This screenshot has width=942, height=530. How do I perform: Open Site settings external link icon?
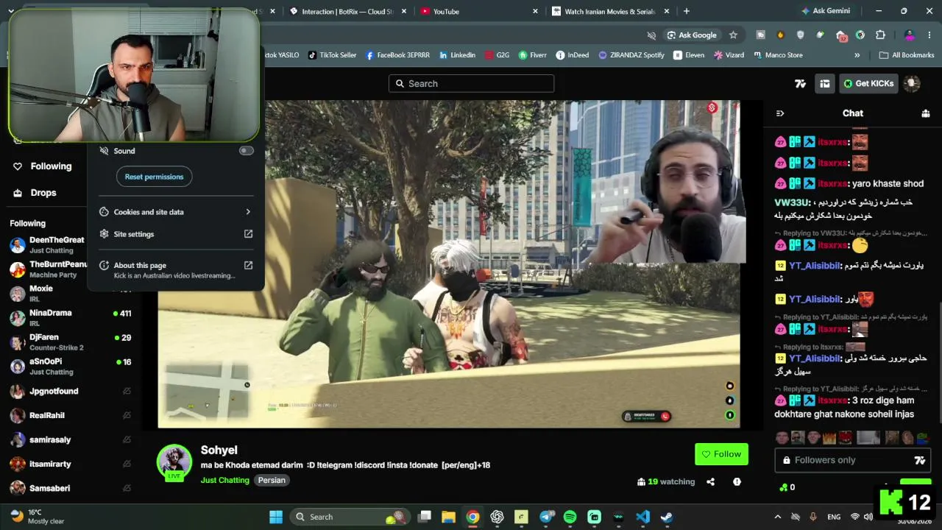coord(248,234)
